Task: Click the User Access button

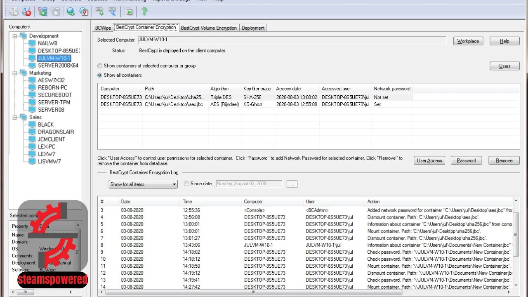Action: pos(429,160)
